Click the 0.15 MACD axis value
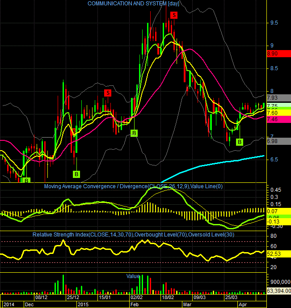 [x=276, y=204]
